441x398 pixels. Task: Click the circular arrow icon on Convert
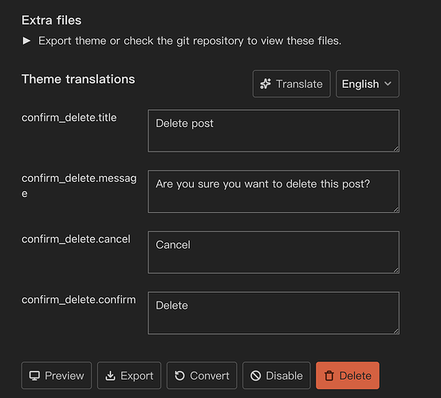pos(179,376)
